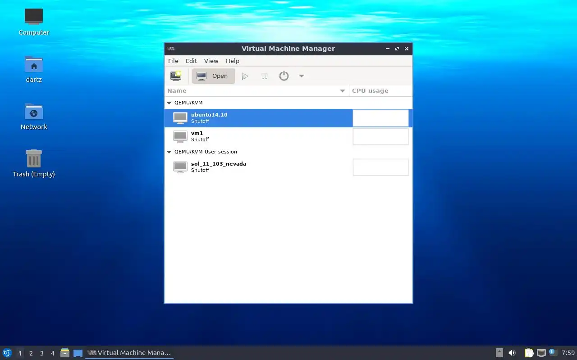Click the Virtual Machine Manager taskbar entry
The height and width of the screenshot is (360, 577).
pos(129,353)
